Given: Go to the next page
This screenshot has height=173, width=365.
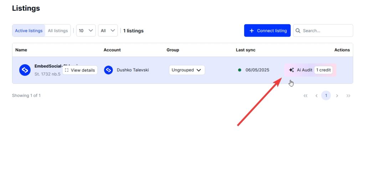Looking at the screenshot, I should coord(337,96).
